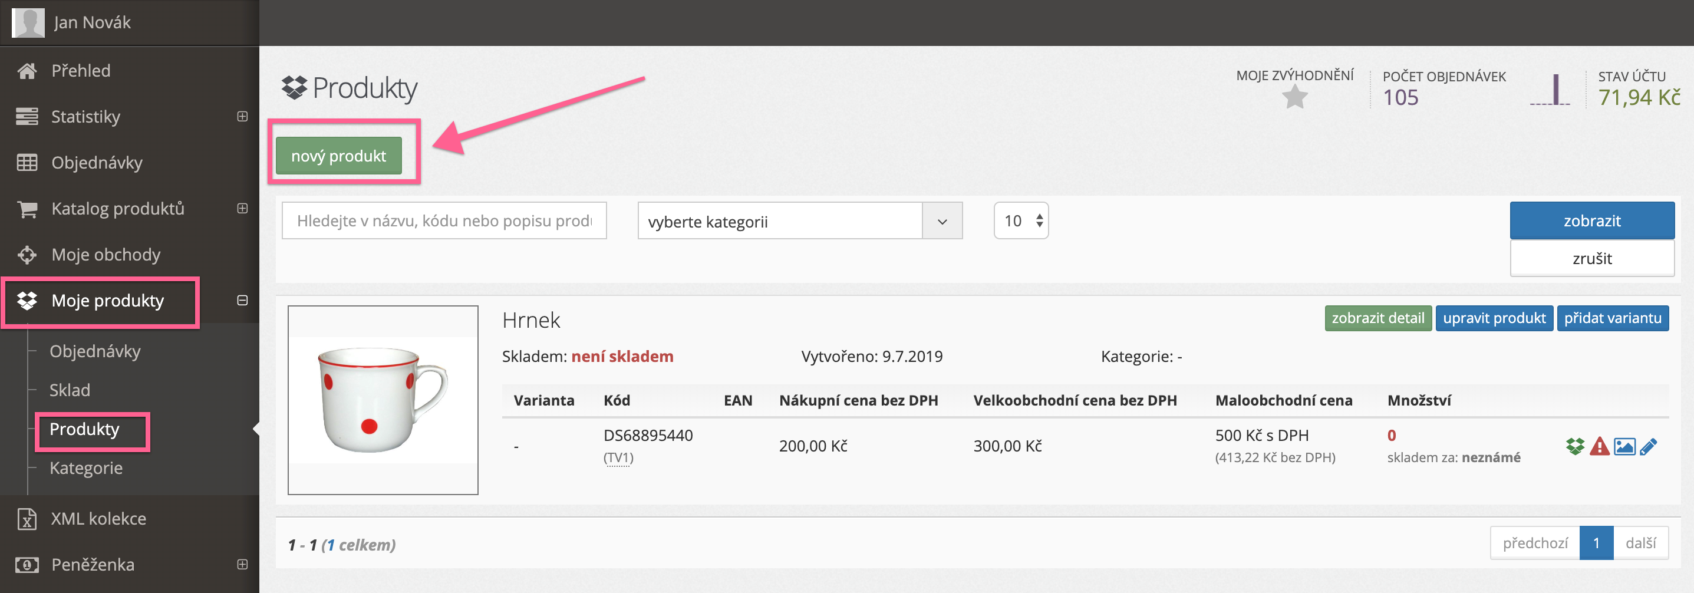The image size is (1694, 593).
Task: Click the green 'nový produkt' button
Action: click(x=339, y=156)
